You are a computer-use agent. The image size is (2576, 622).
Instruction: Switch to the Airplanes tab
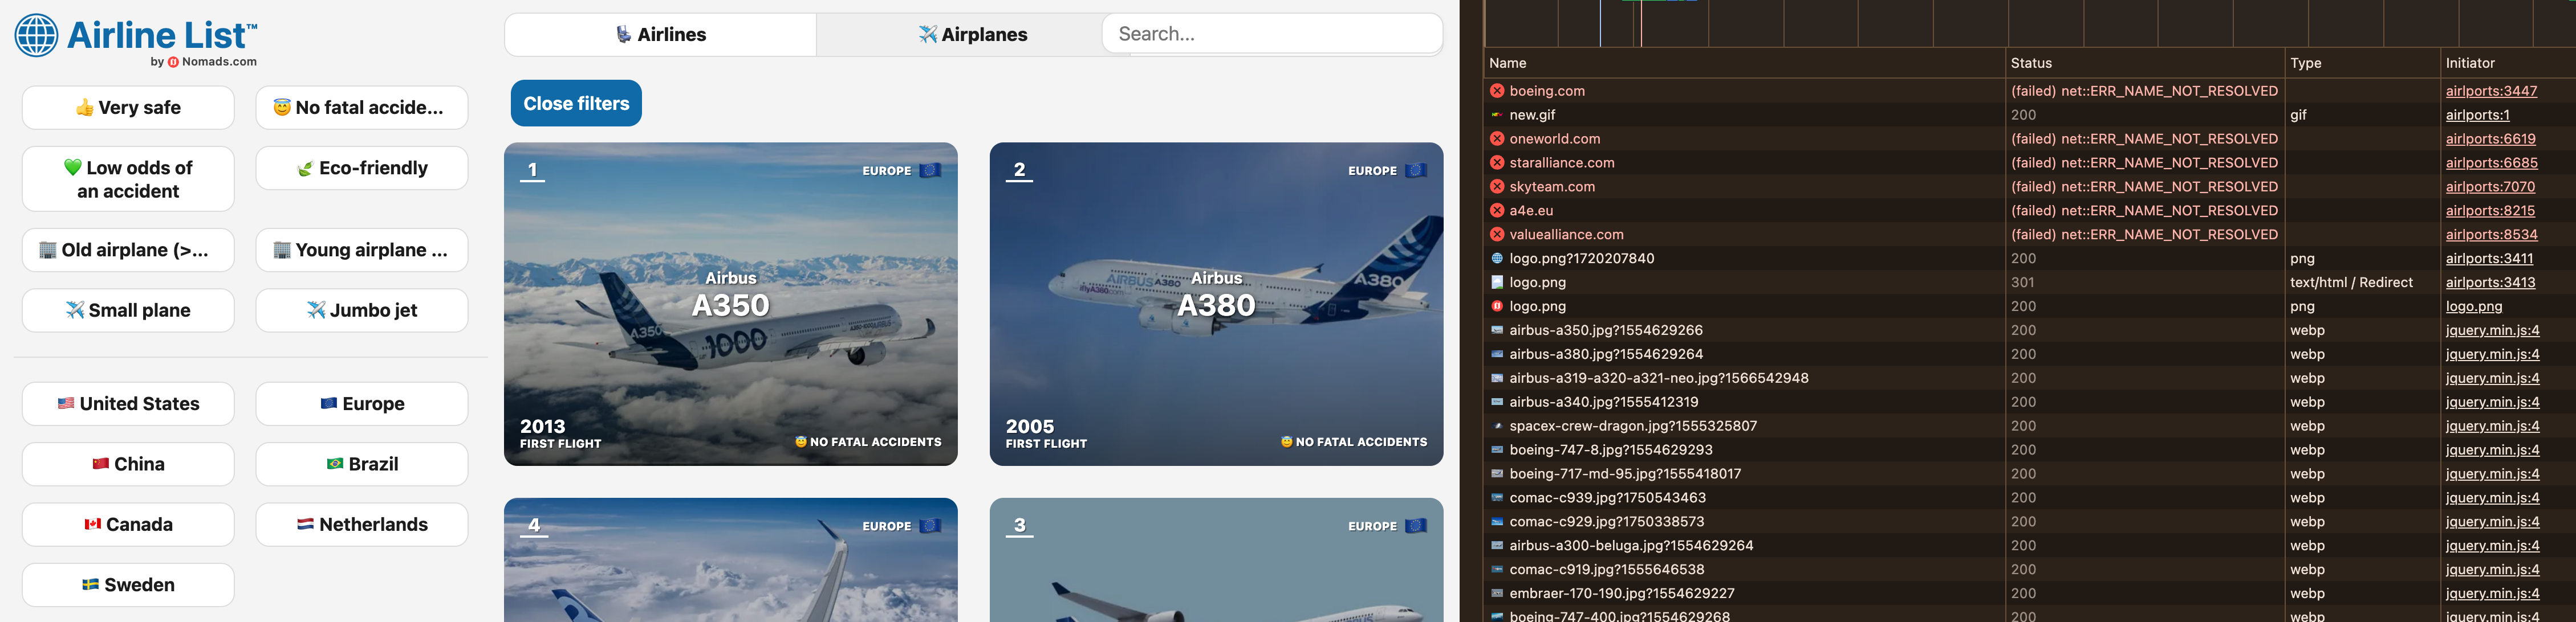(x=972, y=35)
